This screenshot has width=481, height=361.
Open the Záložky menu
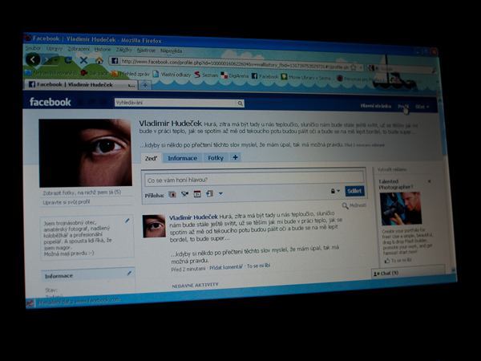point(123,50)
